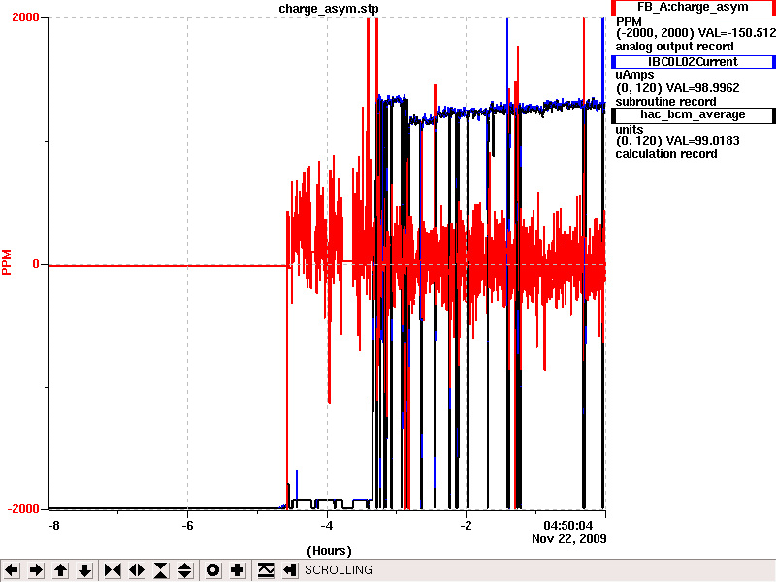Pan the plot left with the arrow

(12, 570)
